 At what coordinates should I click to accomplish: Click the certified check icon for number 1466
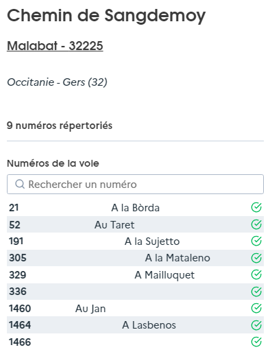point(256,342)
